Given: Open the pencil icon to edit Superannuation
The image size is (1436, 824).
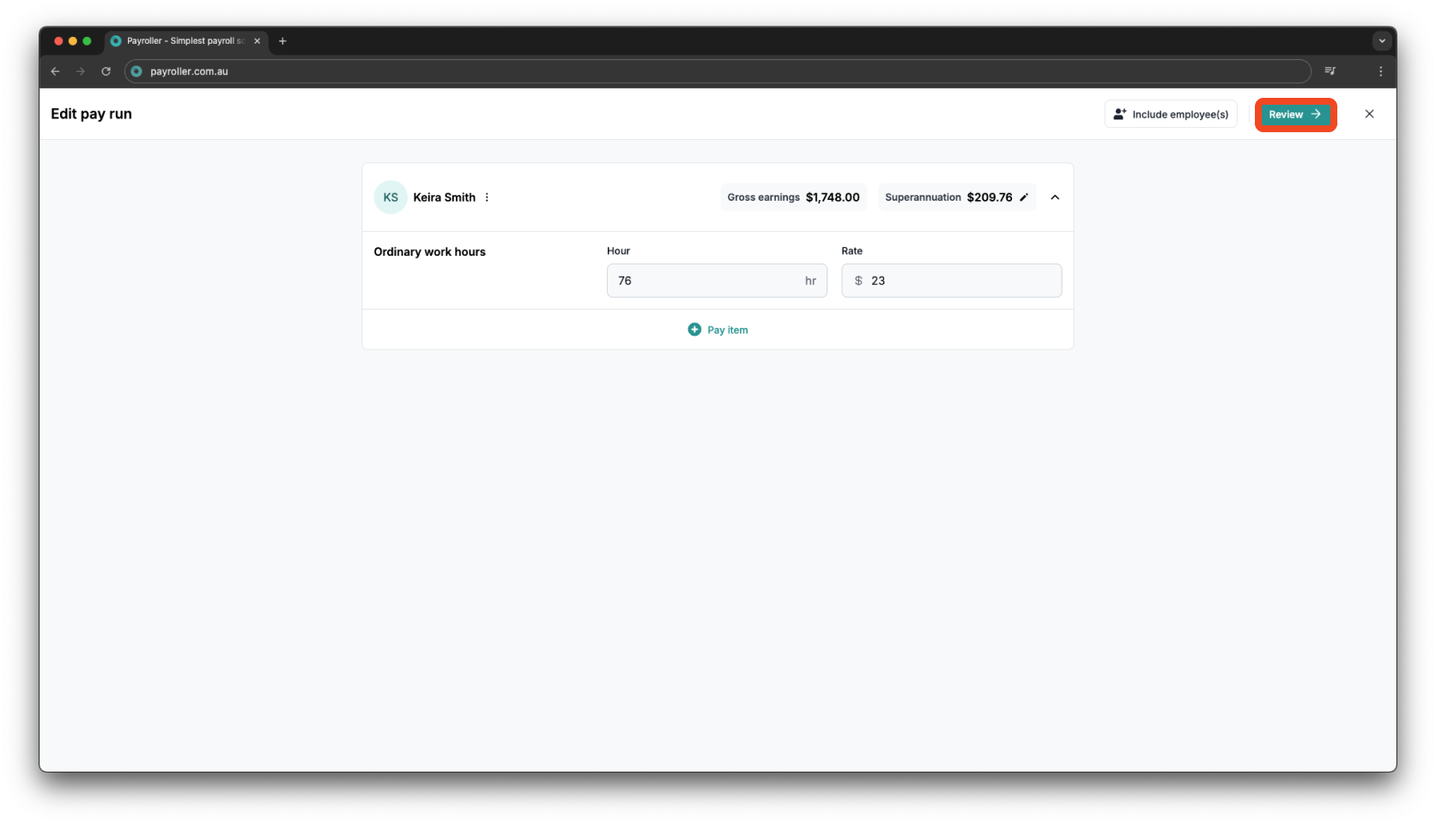Looking at the screenshot, I should point(1025,197).
